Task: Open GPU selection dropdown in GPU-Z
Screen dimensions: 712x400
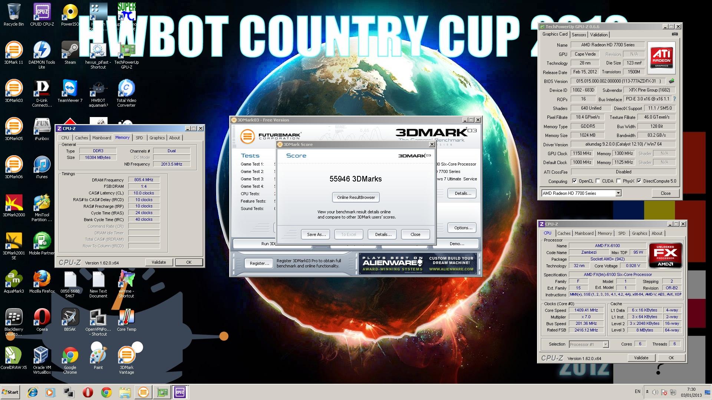Action: (x=618, y=193)
